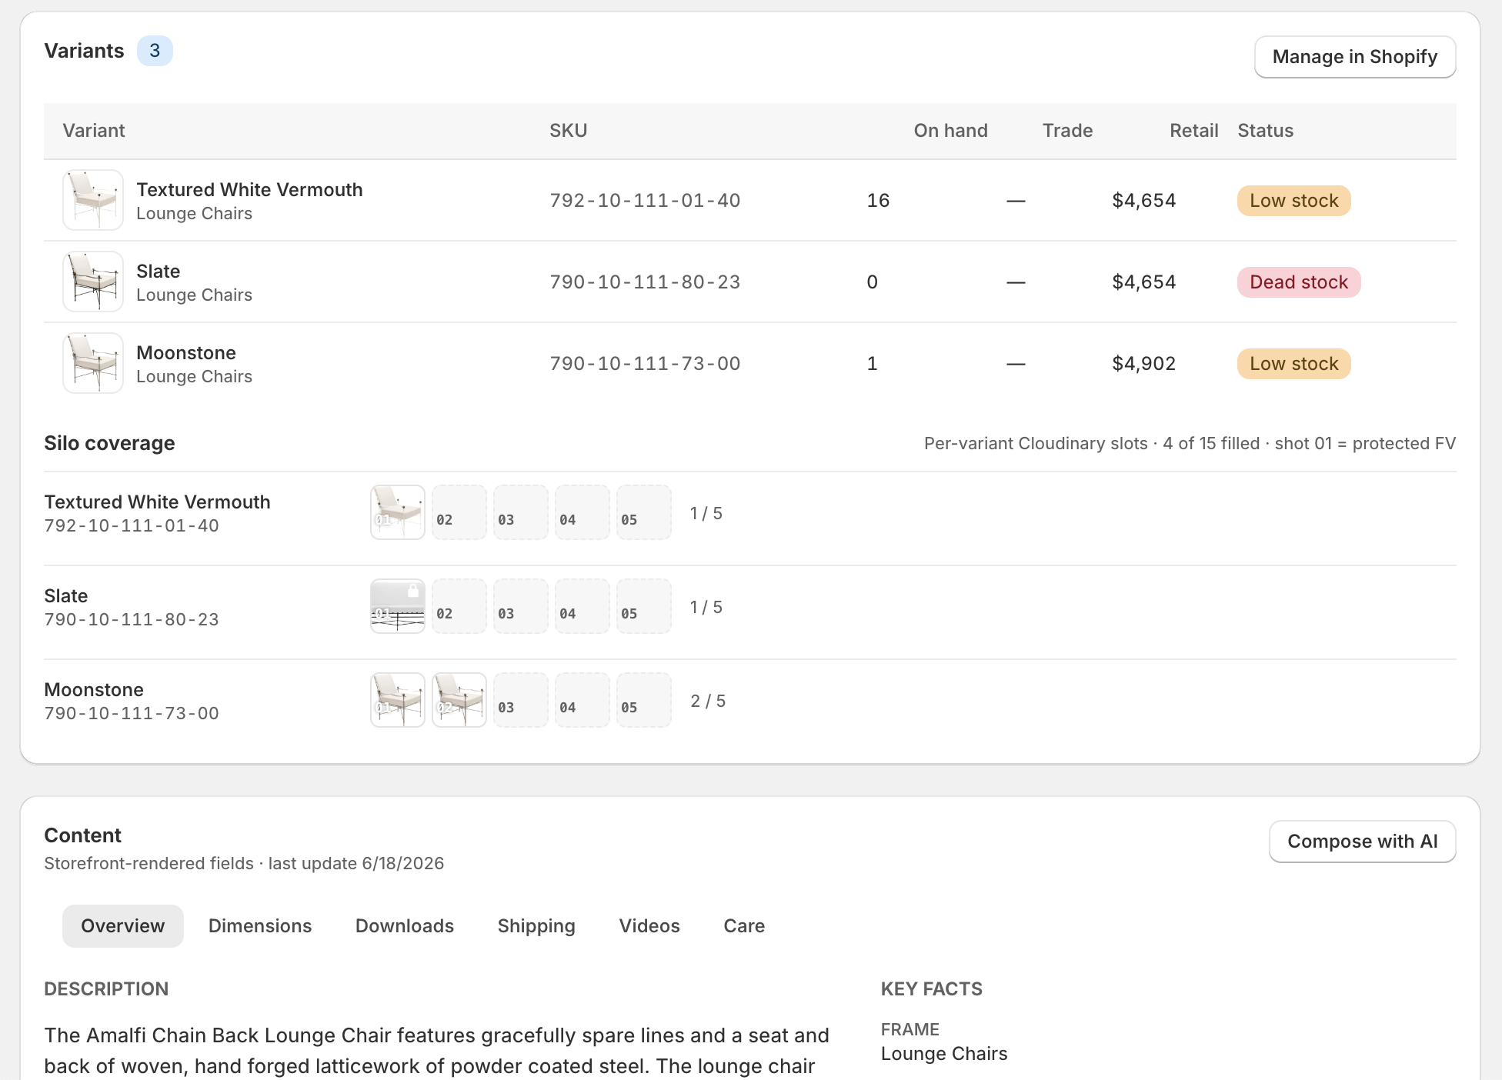Click the FRAME key fact value Lounge Chairs
The image size is (1502, 1080).
click(944, 1054)
